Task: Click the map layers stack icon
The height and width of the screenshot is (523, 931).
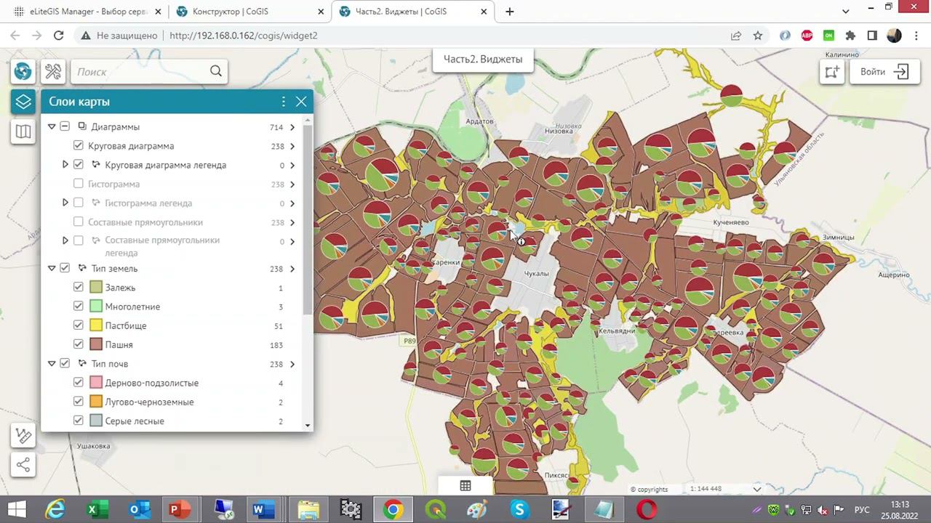Action: [x=23, y=102]
